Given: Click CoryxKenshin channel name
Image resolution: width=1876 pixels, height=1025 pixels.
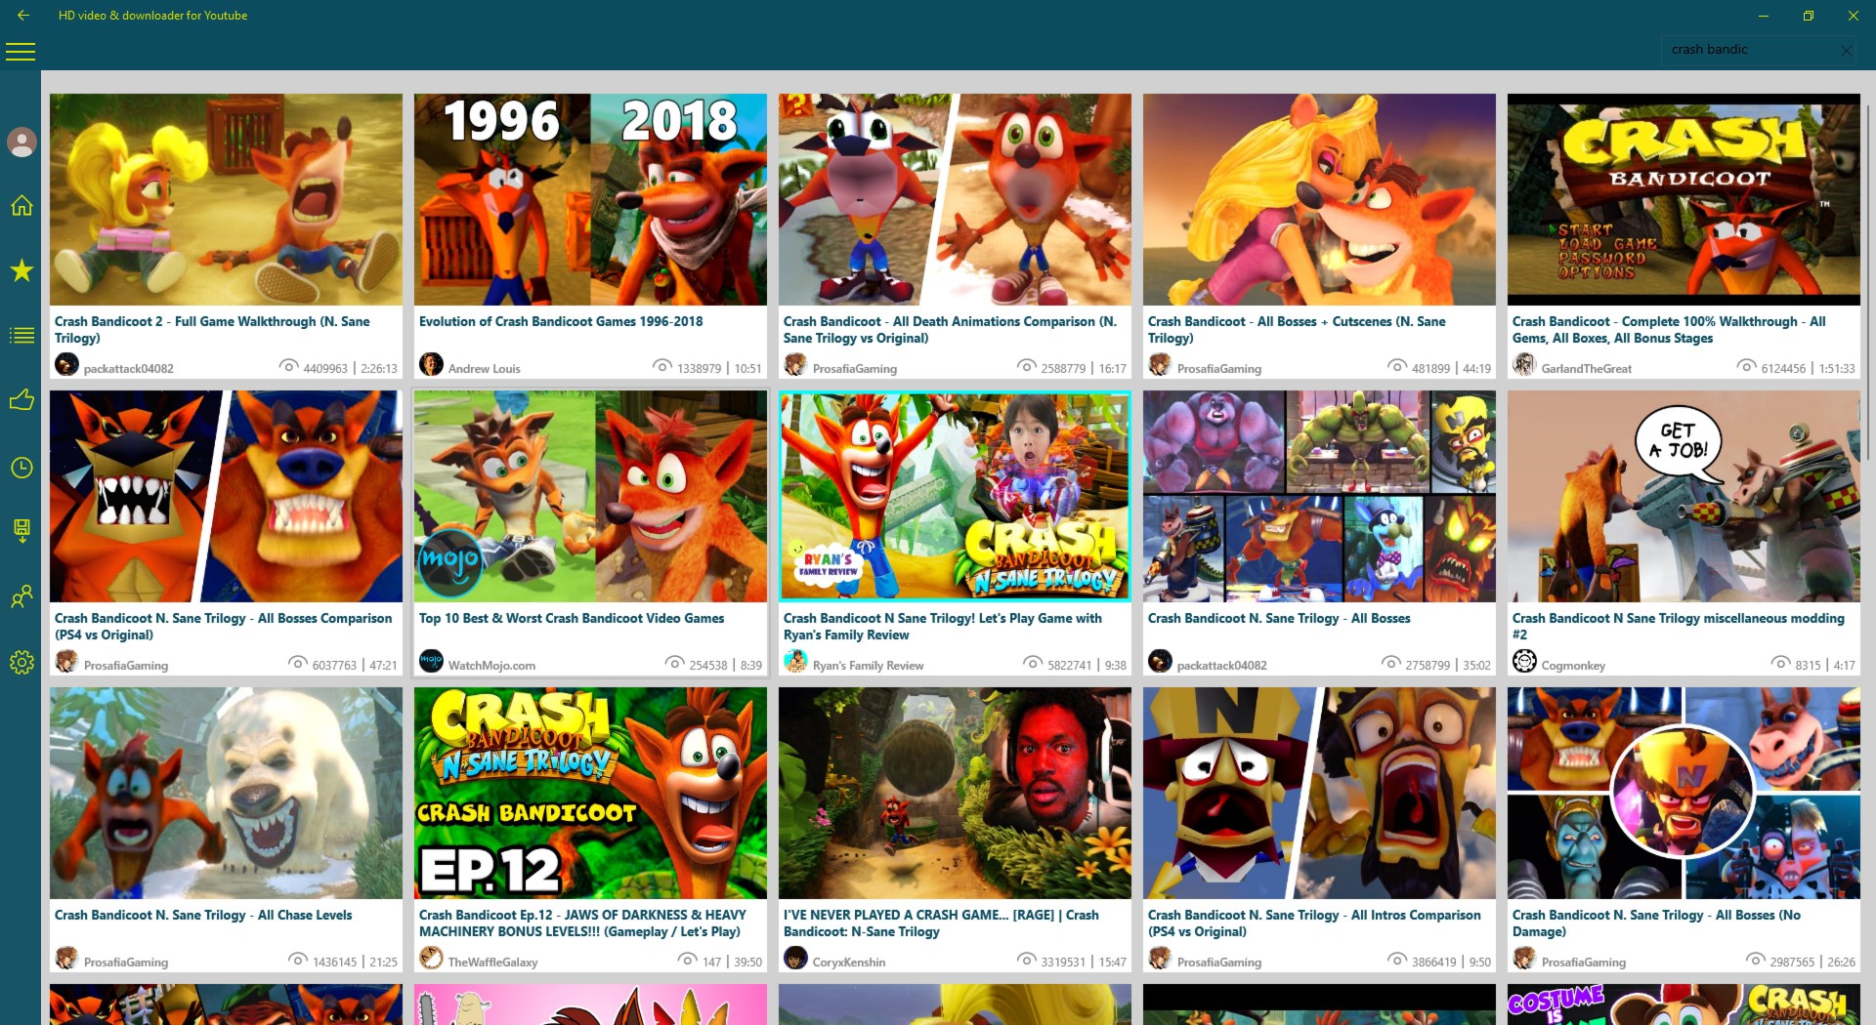Looking at the screenshot, I should pos(849,963).
